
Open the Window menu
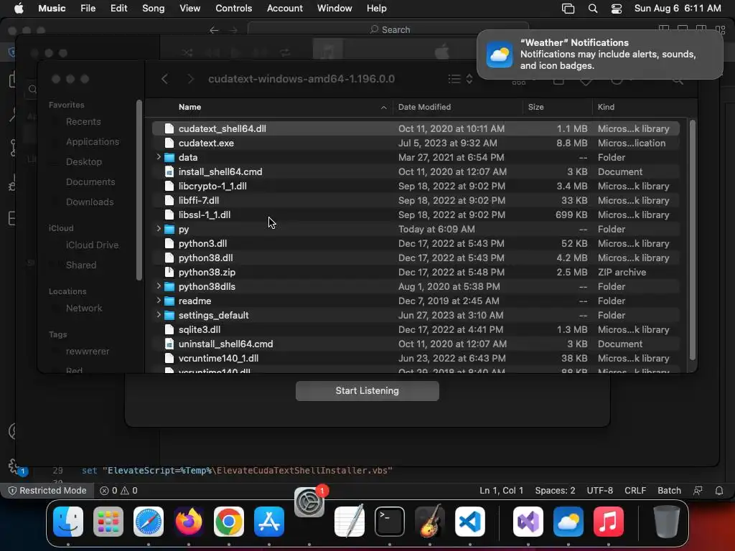coord(334,9)
